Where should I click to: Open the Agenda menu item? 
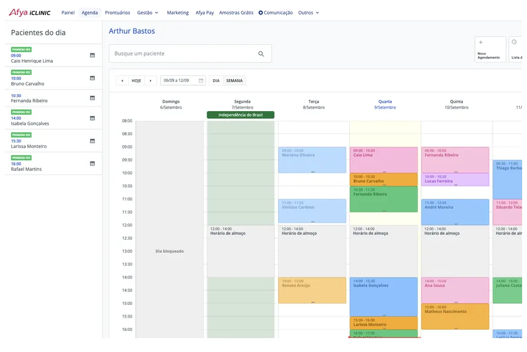point(89,13)
